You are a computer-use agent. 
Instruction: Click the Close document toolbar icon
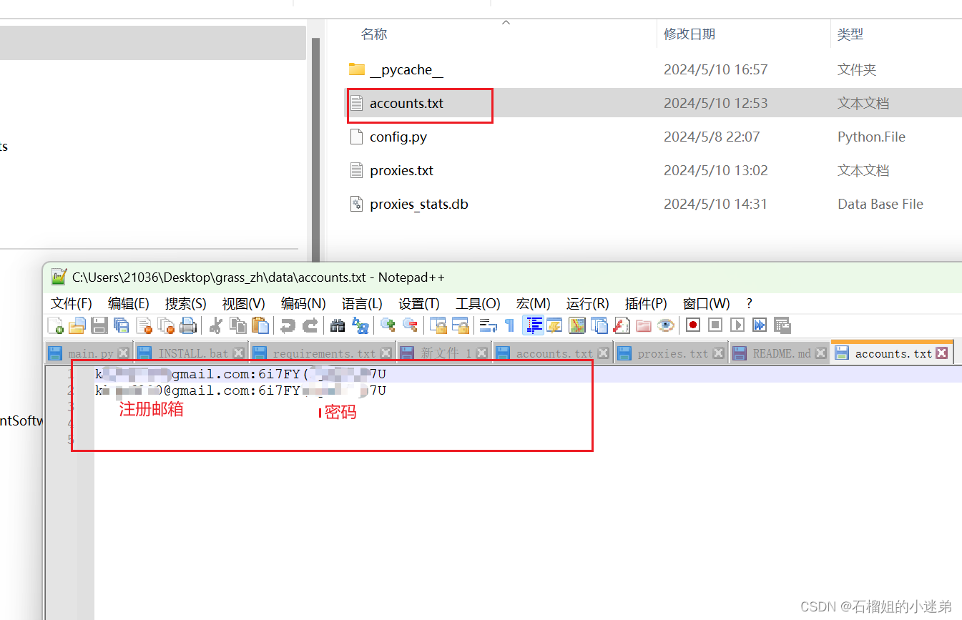(x=144, y=325)
